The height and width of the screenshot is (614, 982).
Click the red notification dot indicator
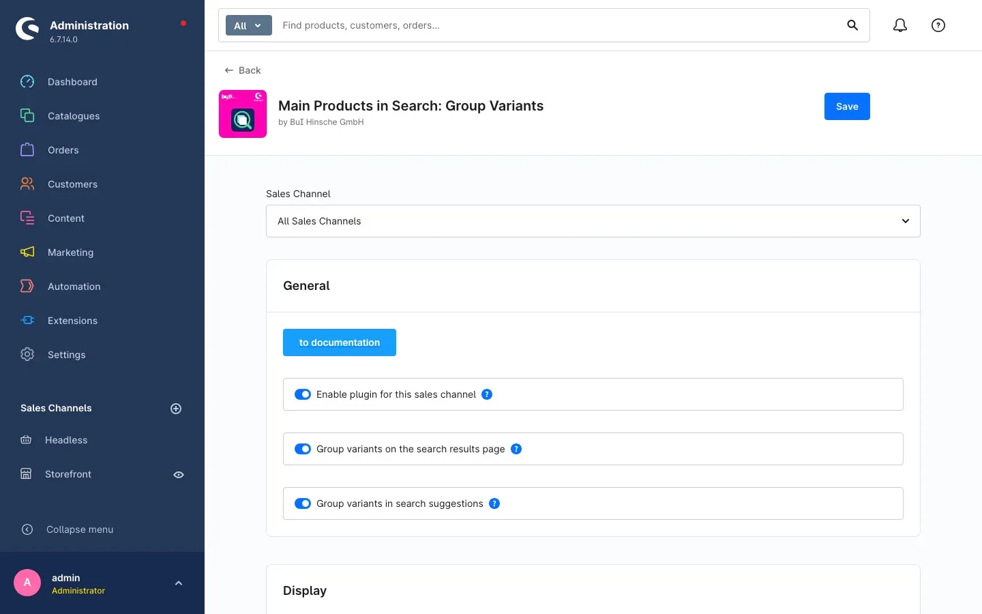point(183,23)
